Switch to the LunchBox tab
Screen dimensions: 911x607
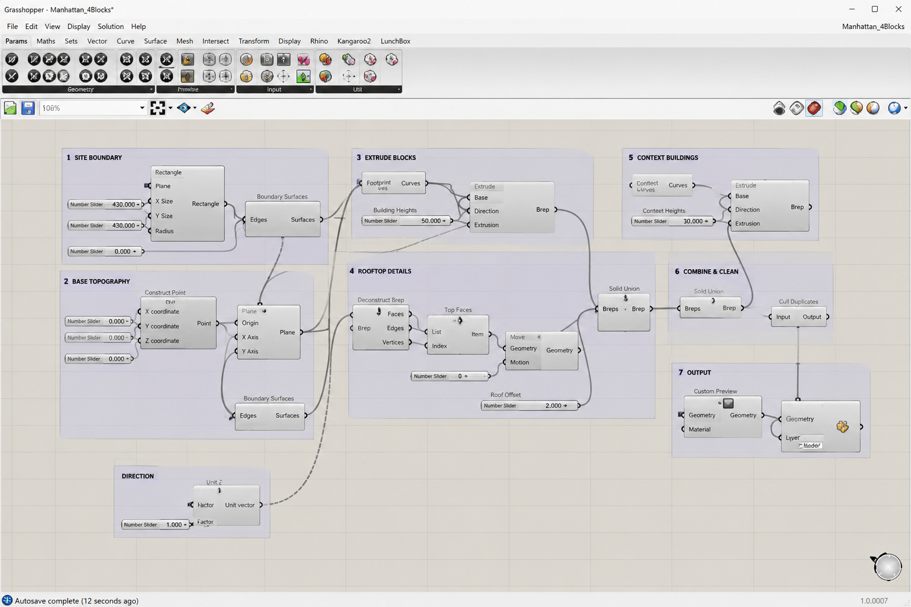click(396, 41)
